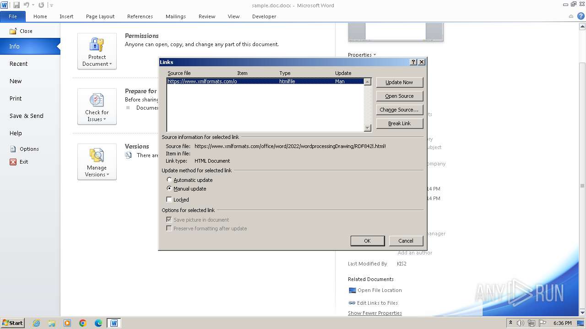The image size is (586, 329).
Task: Click Show Fewer Properties link
Action: (375, 313)
